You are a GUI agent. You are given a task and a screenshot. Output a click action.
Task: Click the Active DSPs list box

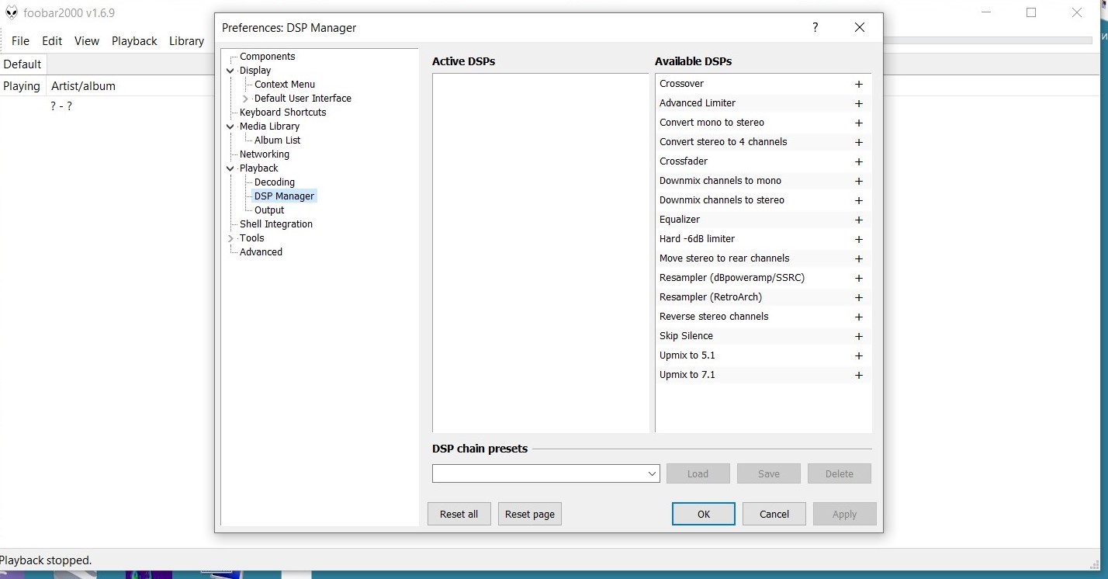[x=540, y=253]
